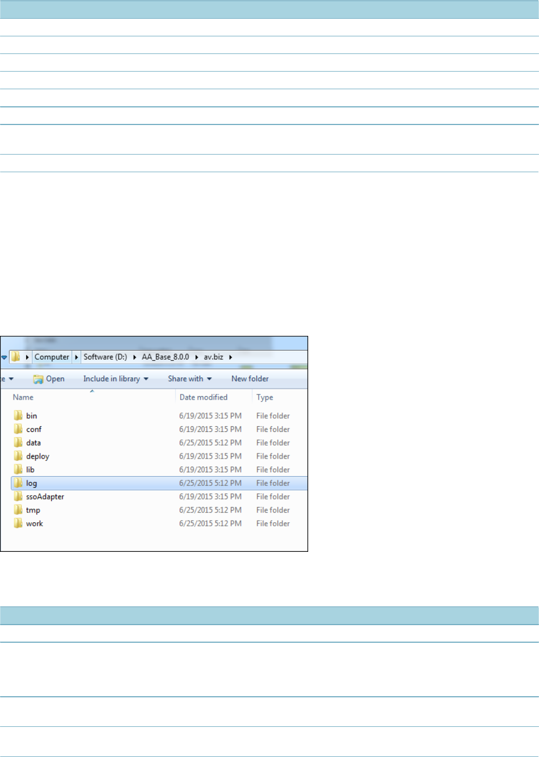Expand arrow after av.biz breadcrumb
The width and height of the screenshot is (539, 757).
[230, 357]
